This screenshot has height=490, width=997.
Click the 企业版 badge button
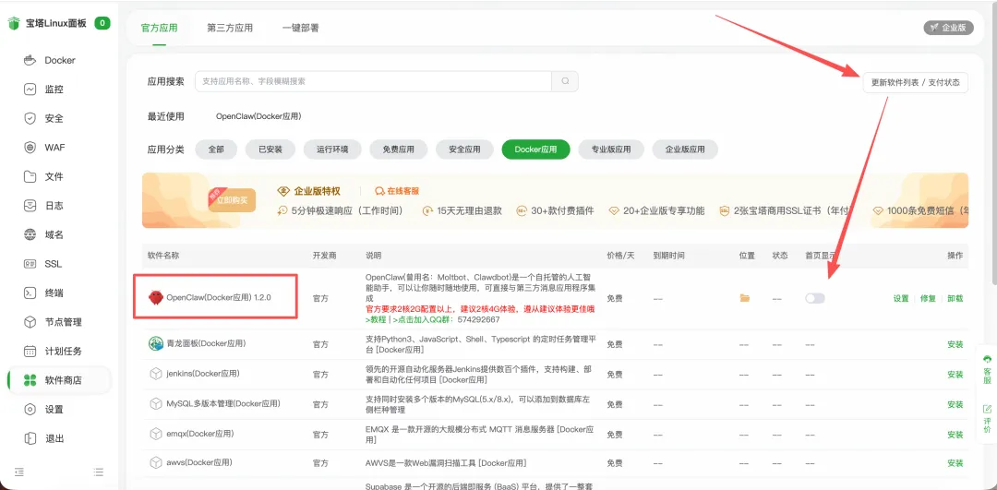(949, 28)
